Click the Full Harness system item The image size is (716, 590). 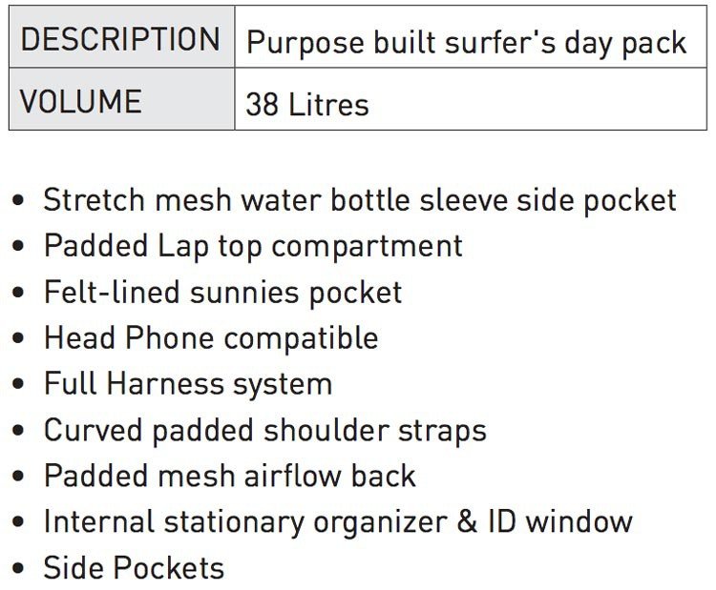188,383
